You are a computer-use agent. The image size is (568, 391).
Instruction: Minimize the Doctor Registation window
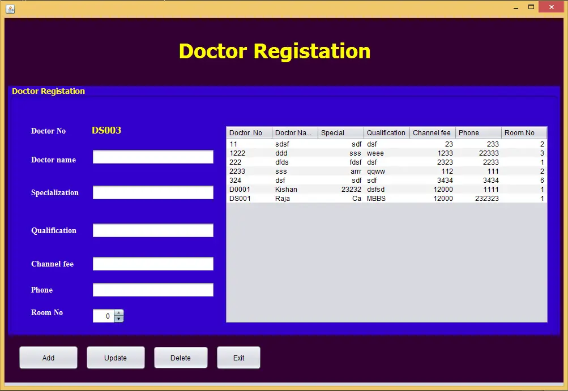point(515,7)
